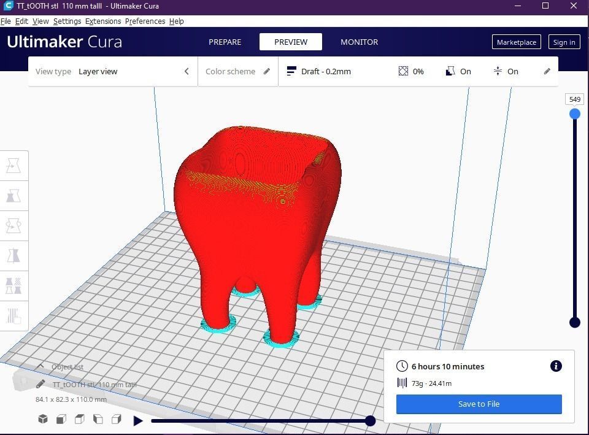Click the pencil icon beside model name
The width and height of the screenshot is (589, 435).
pos(41,384)
